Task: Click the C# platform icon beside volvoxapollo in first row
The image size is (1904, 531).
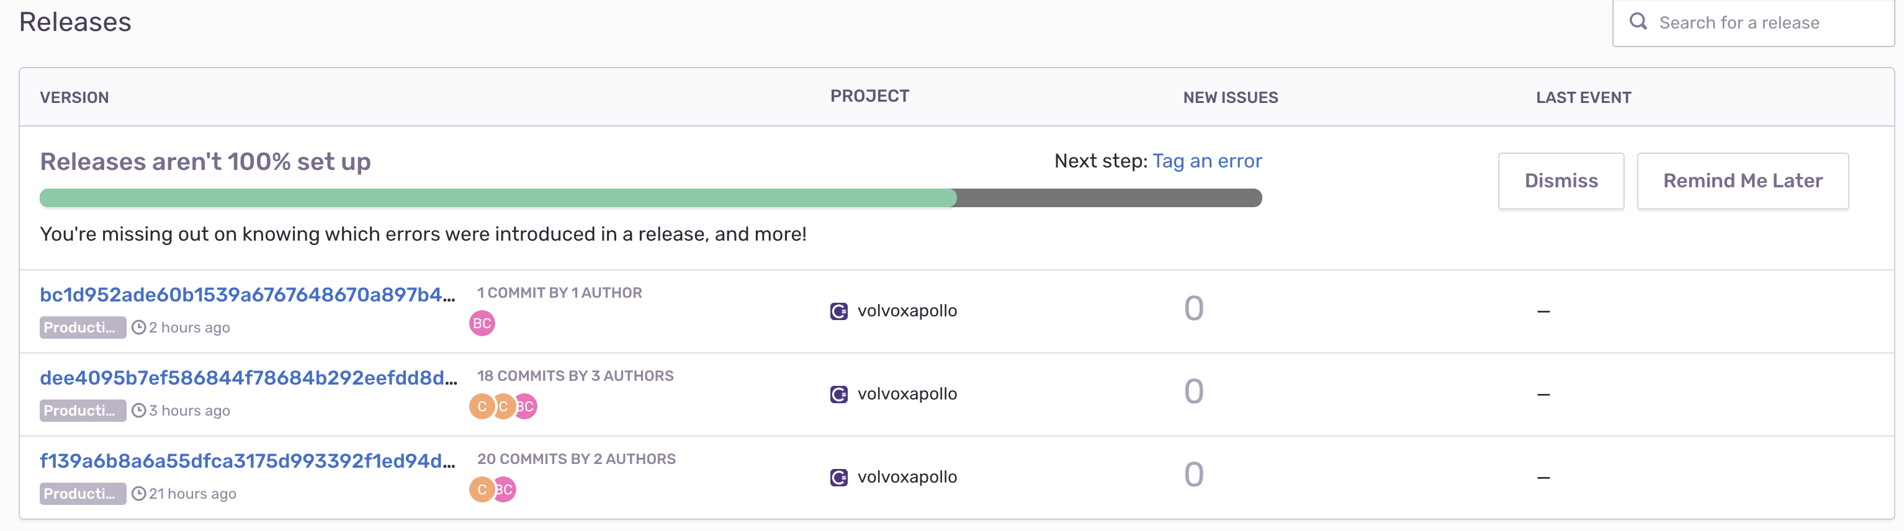Action: [x=838, y=310]
